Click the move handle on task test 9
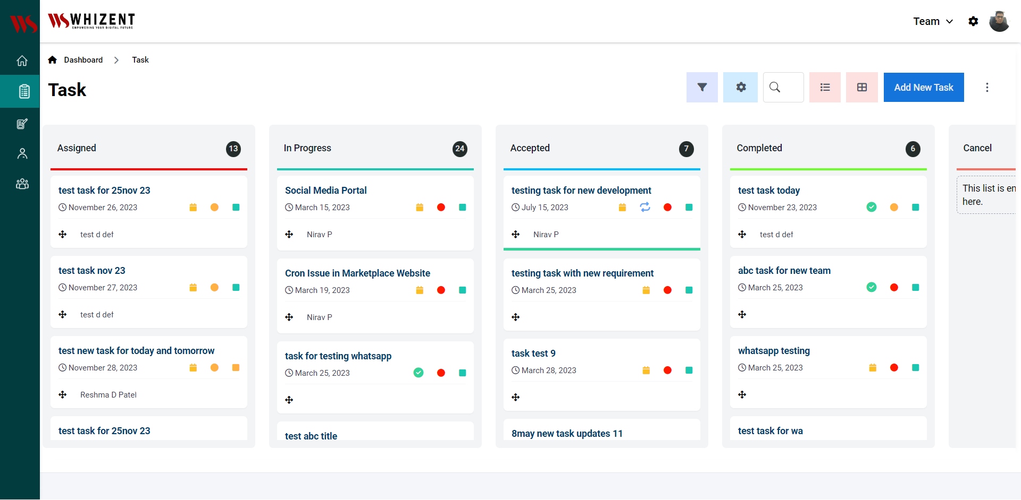Screen dimensions: 1021x500 pyautogui.click(x=516, y=397)
